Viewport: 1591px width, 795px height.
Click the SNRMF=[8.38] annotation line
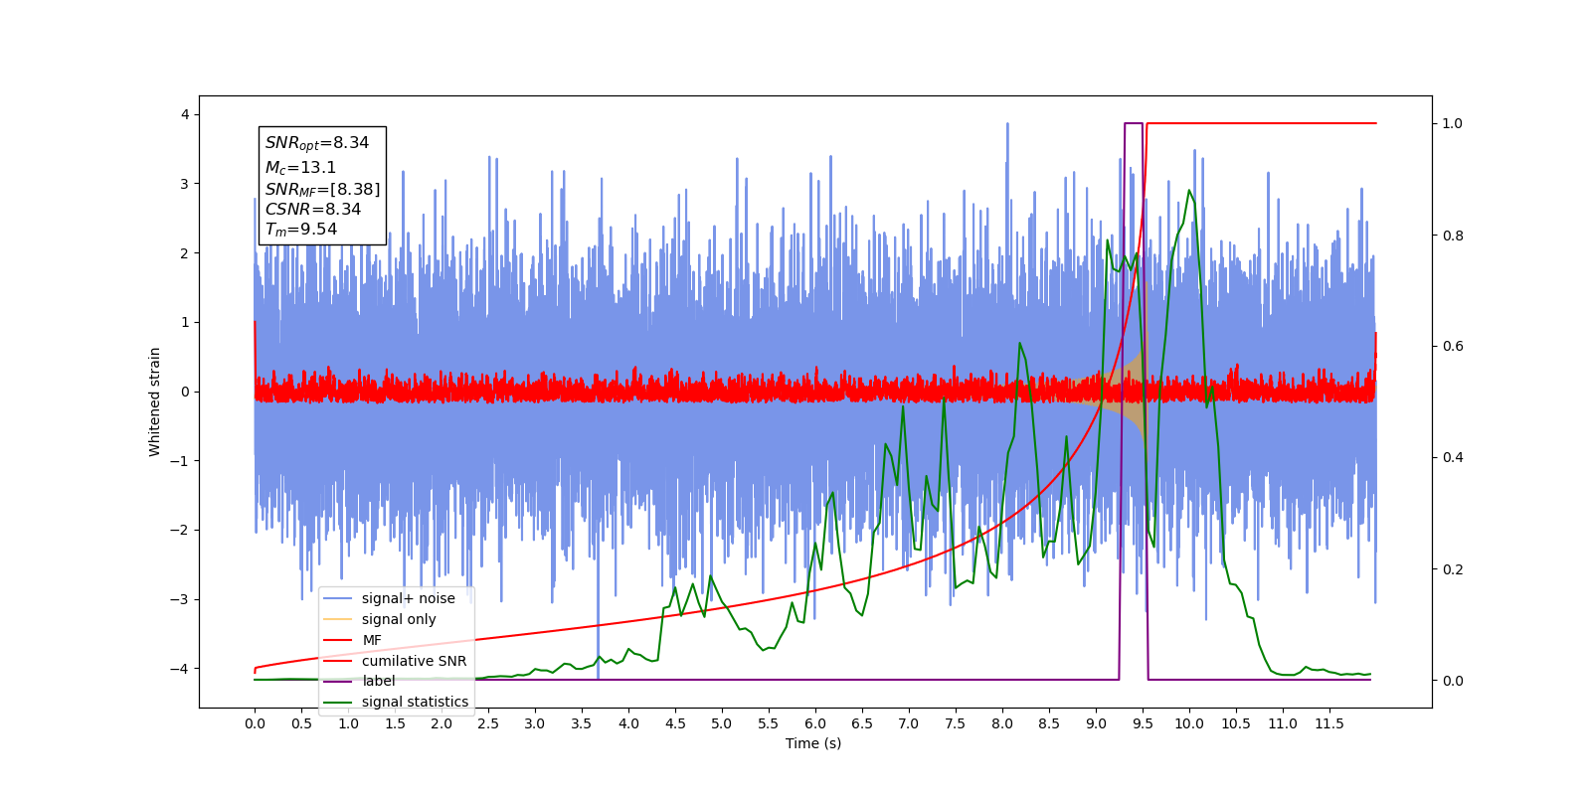pos(322,189)
